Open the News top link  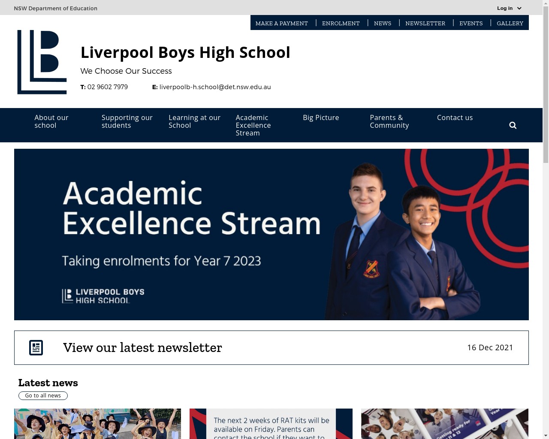coord(383,23)
